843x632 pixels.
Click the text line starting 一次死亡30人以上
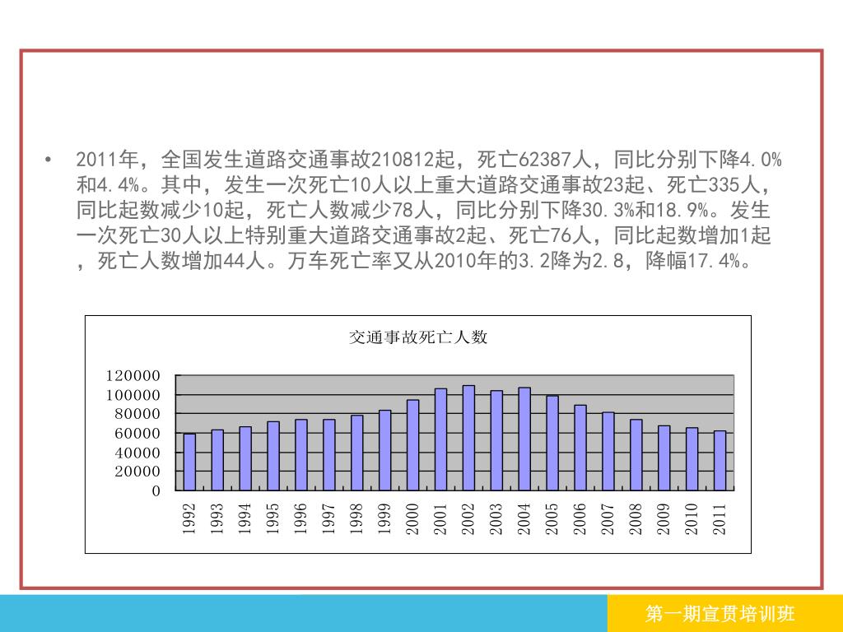[423, 235]
